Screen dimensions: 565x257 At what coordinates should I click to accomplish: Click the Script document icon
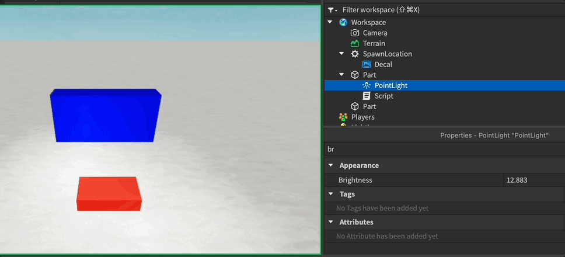(x=367, y=96)
